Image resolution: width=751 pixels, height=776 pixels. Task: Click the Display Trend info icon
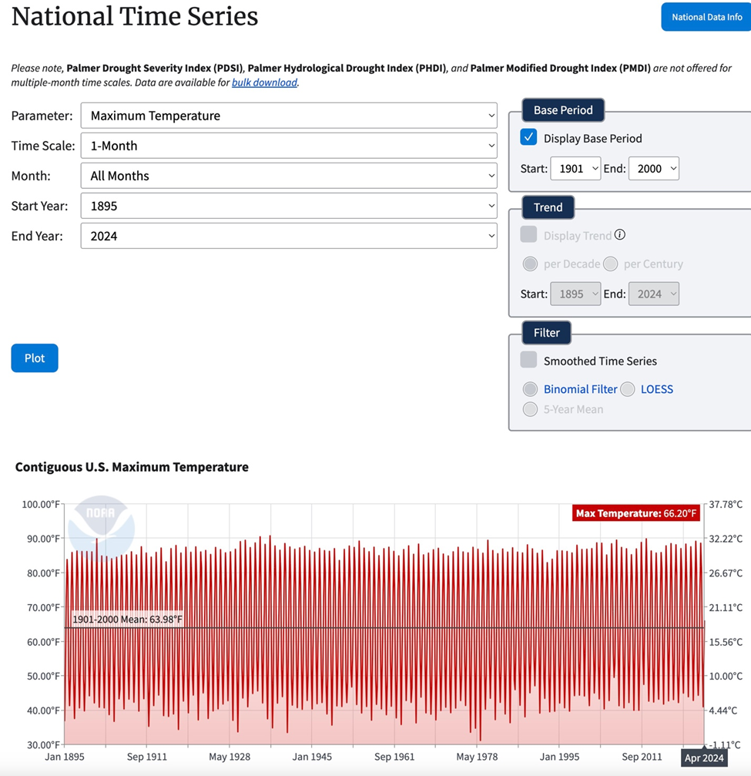[620, 235]
